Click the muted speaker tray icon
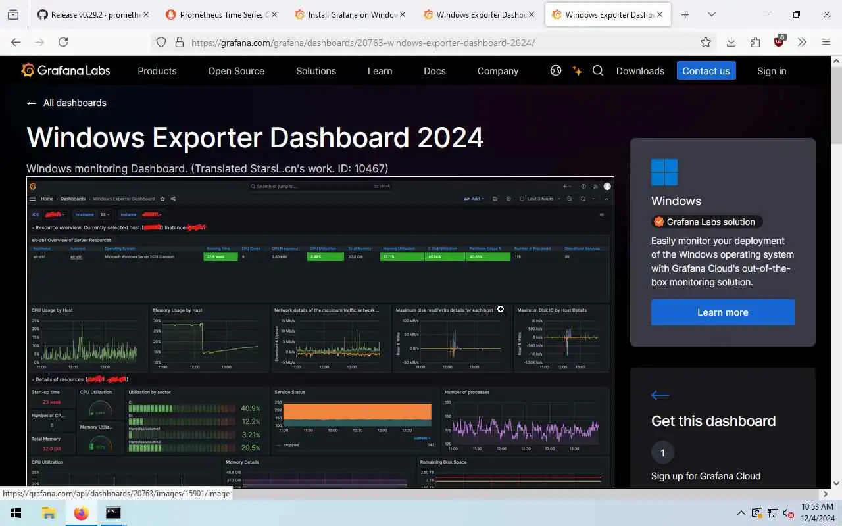This screenshot has width=842, height=526. pos(789,513)
